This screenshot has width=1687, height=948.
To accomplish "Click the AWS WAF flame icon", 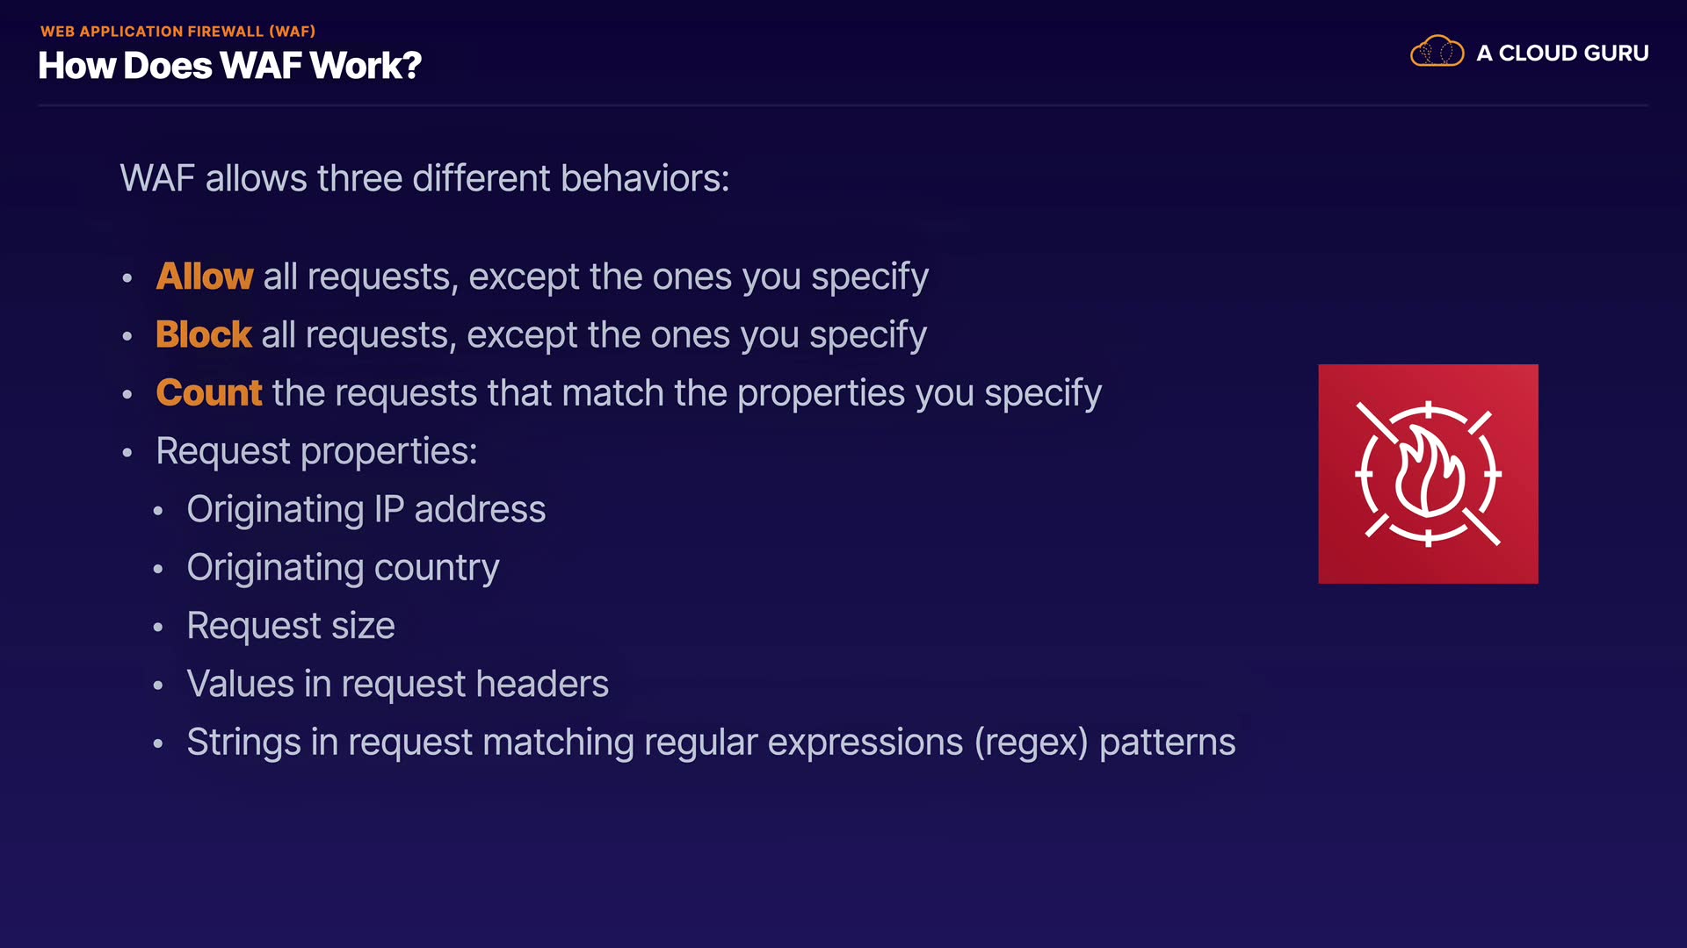I will pyautogui.click(x=1428, y=474).
